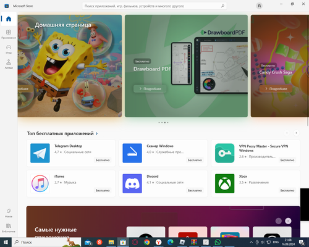Open the Home tab in the sidebar

coord(9,19)
